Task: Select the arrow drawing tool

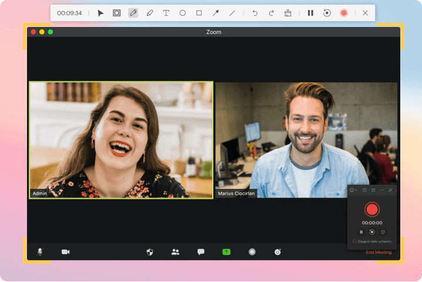Action: [216, 13]
